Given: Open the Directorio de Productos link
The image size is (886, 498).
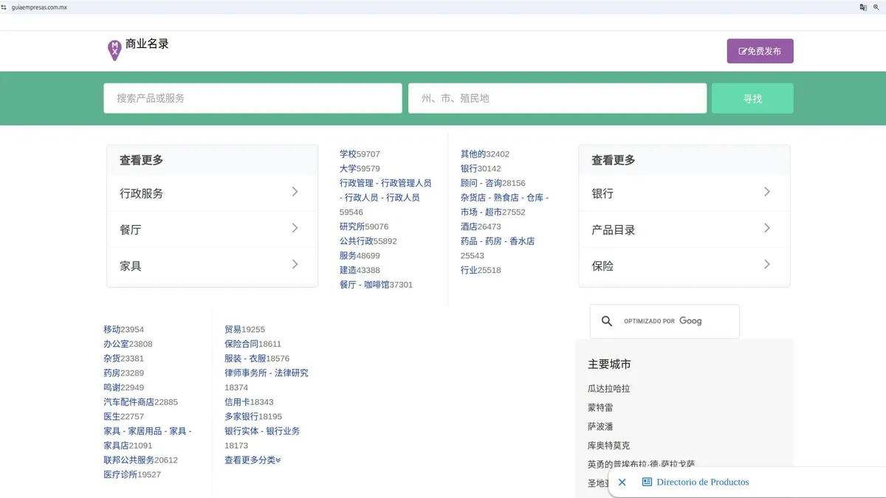Looking at the screenshot, I should (702, 482).
